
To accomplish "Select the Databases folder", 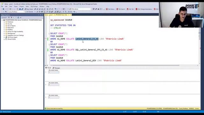I will click(10, 22).
